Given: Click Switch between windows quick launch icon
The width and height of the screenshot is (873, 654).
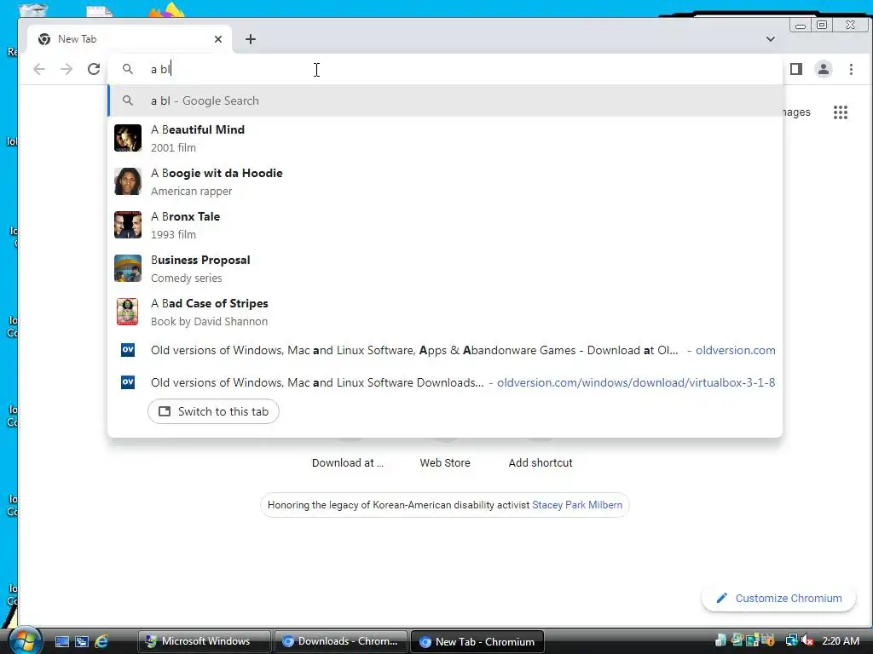Looking at the screenshot, I should 82,641.
